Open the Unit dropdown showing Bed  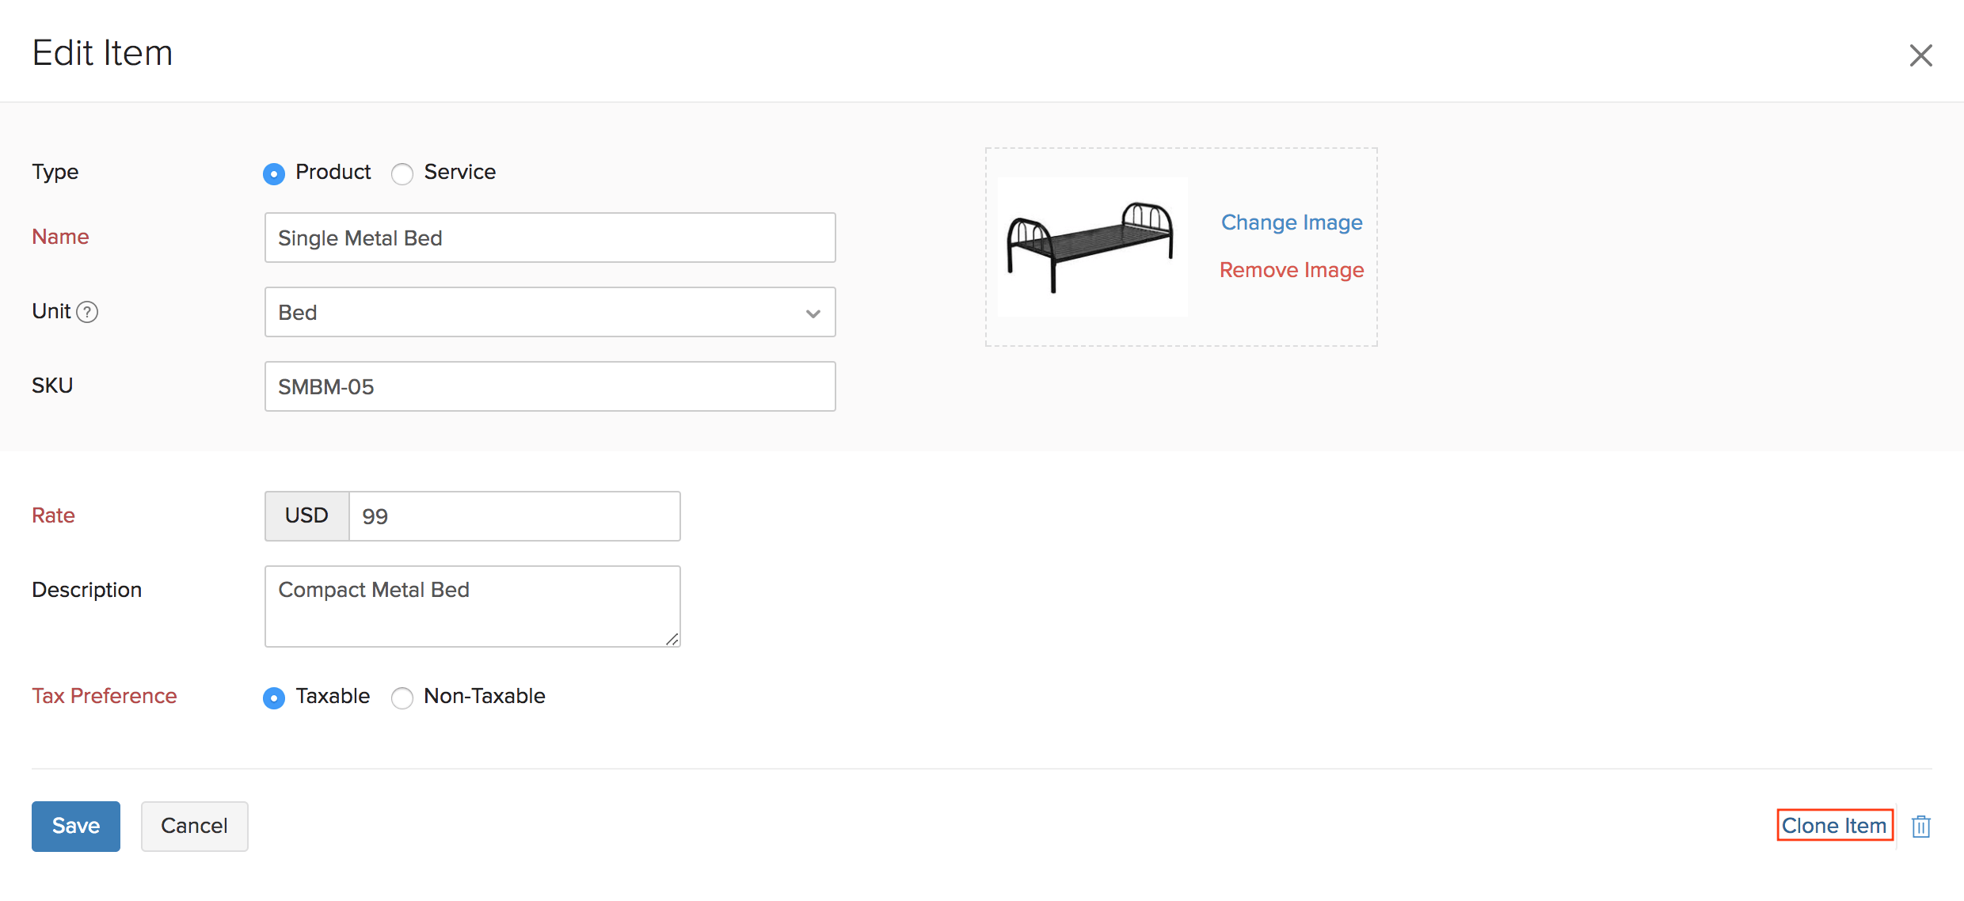(x=550, y=312)
